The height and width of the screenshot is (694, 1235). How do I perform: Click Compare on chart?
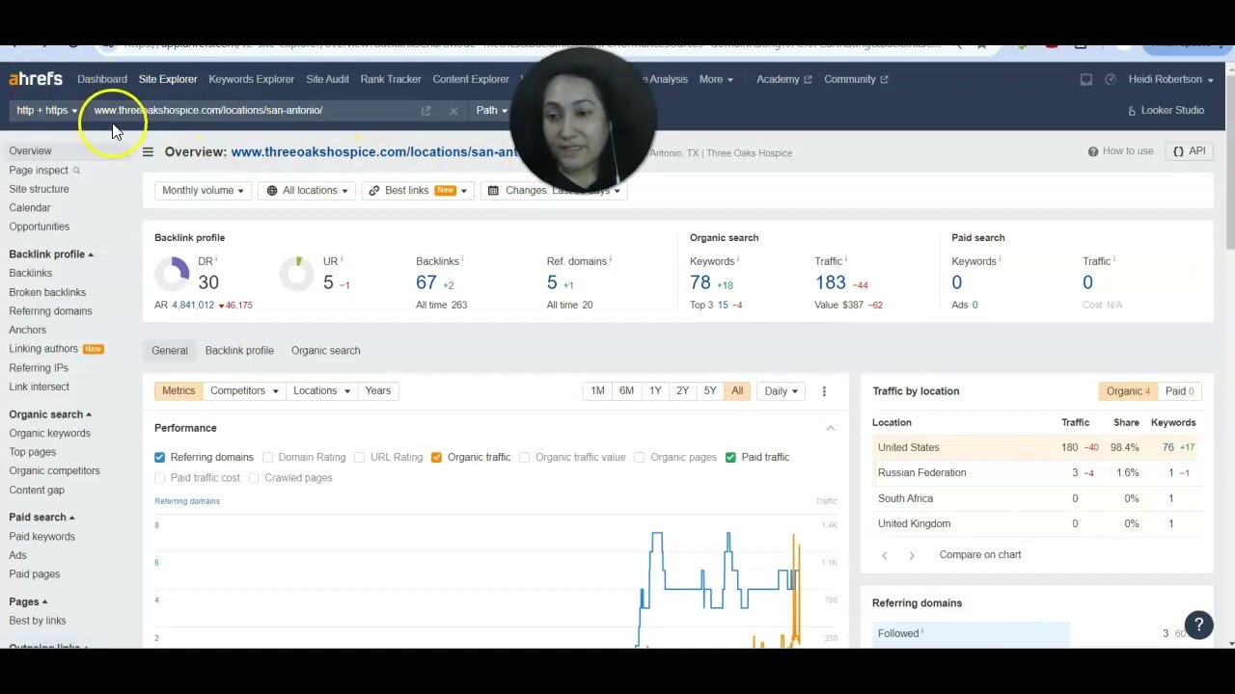pyautogui.click(x=980, y=555)
